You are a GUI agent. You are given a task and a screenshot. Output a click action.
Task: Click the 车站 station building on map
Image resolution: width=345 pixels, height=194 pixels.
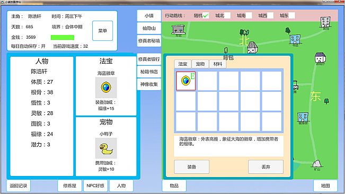[178, 30]
